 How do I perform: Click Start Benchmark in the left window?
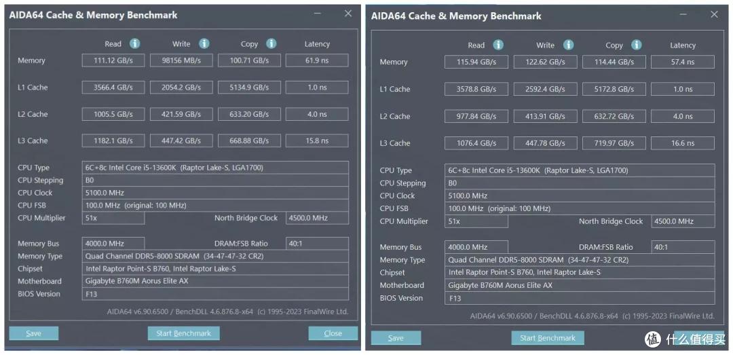(184, 333)
